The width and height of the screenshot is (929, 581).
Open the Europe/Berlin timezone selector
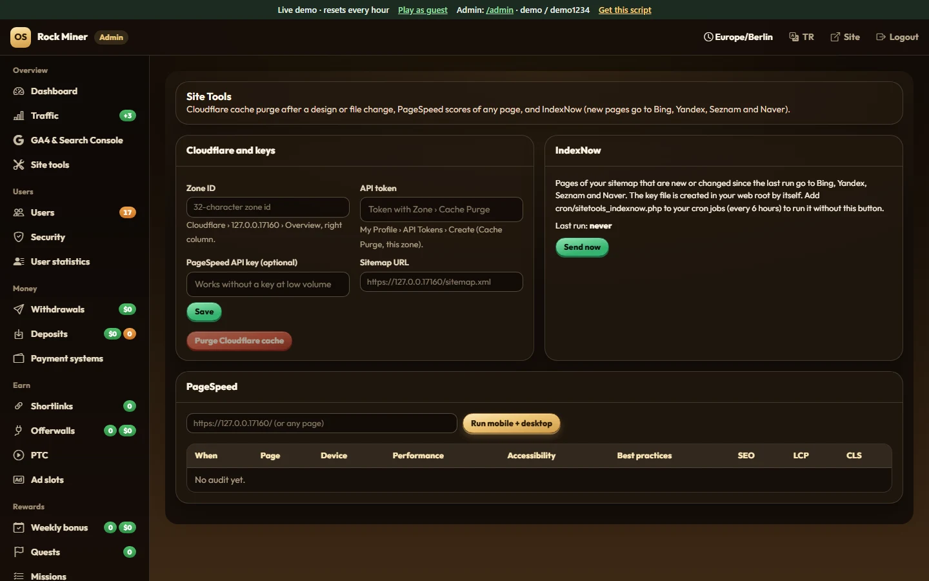point(738,37)
